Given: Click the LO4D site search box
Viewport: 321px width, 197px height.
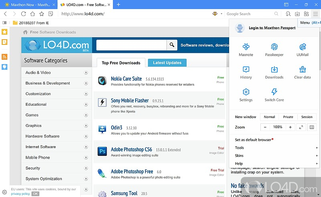Looking at the screenshot, I should click(132, 45).
